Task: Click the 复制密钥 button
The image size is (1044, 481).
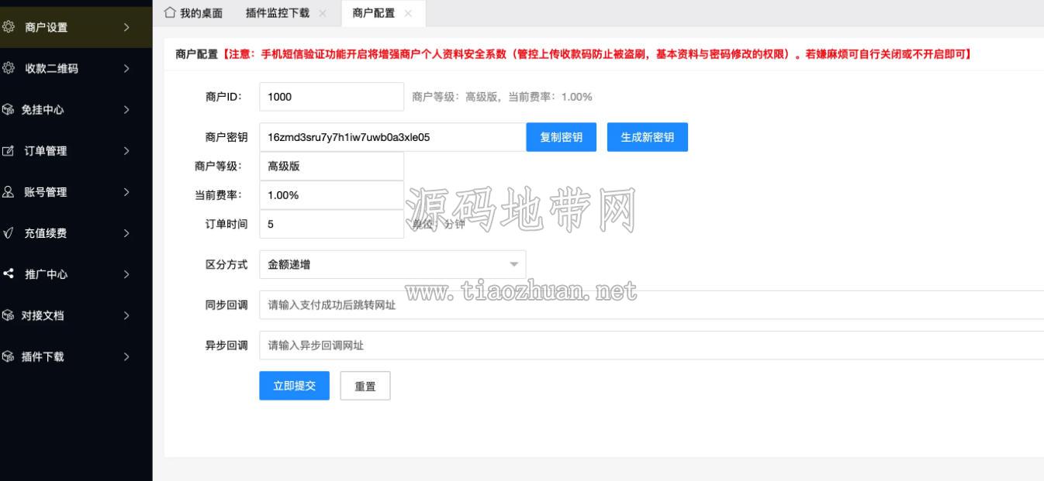Action: pyautogui.click(x=562, y=137)
